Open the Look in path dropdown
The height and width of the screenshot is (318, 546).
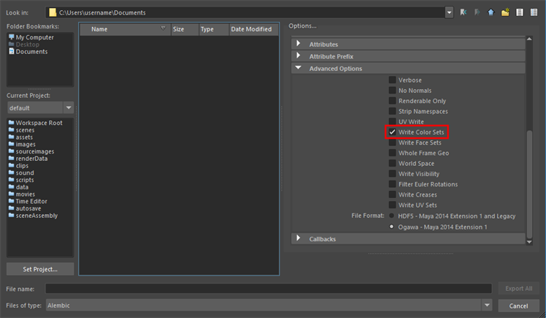pos(450,12)
